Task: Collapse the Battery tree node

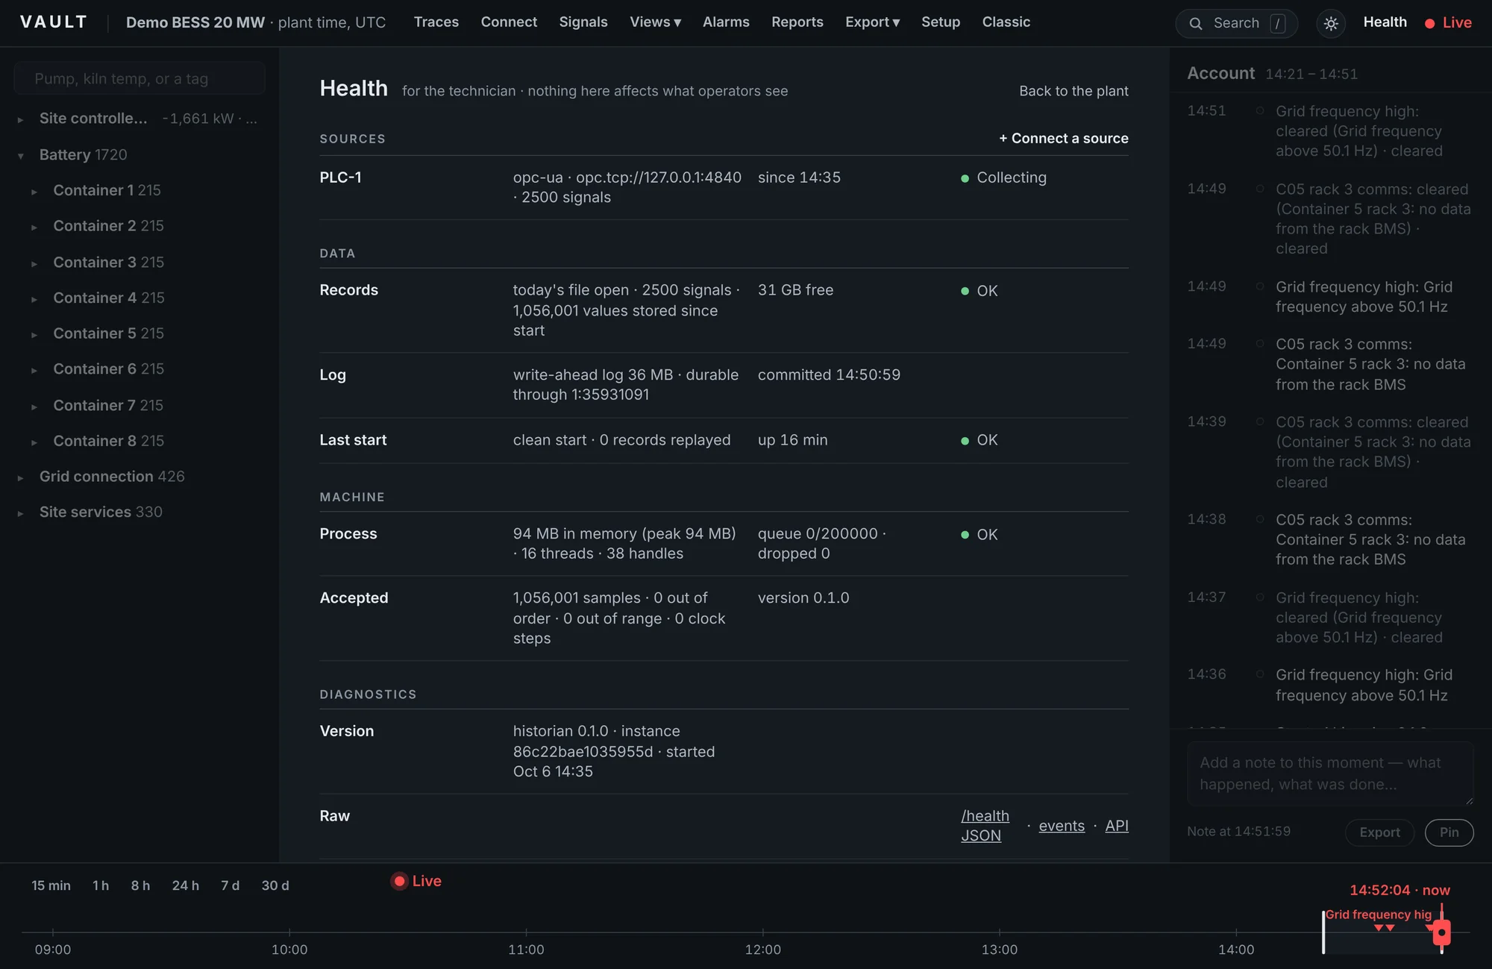Action: coord(20,155)
